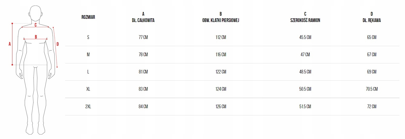Click the red letter C on the shoulders
This screenshot has width=405, height=139.
[x=35, y=25]
